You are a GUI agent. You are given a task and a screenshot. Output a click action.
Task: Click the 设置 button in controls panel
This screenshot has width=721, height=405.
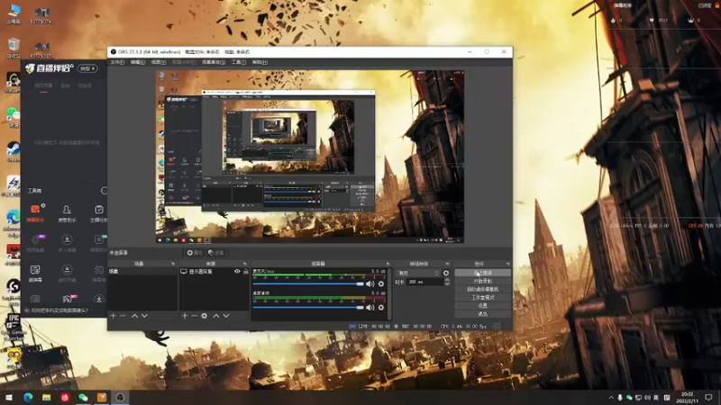(x=482, y=305)
